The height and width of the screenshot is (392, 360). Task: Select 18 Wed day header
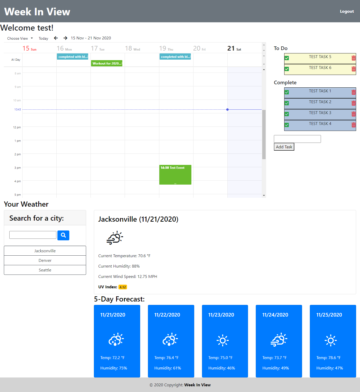click(x=133, y=48)
